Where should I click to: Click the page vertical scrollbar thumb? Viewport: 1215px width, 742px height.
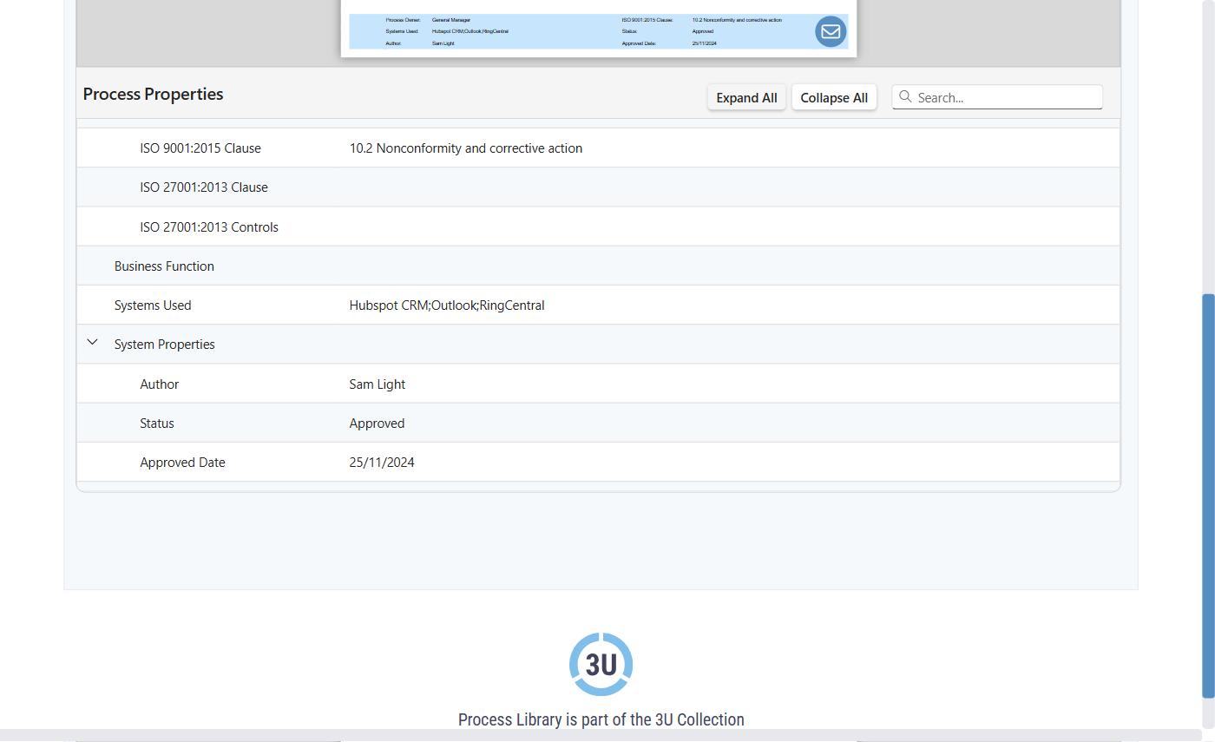coord(1208,496)
